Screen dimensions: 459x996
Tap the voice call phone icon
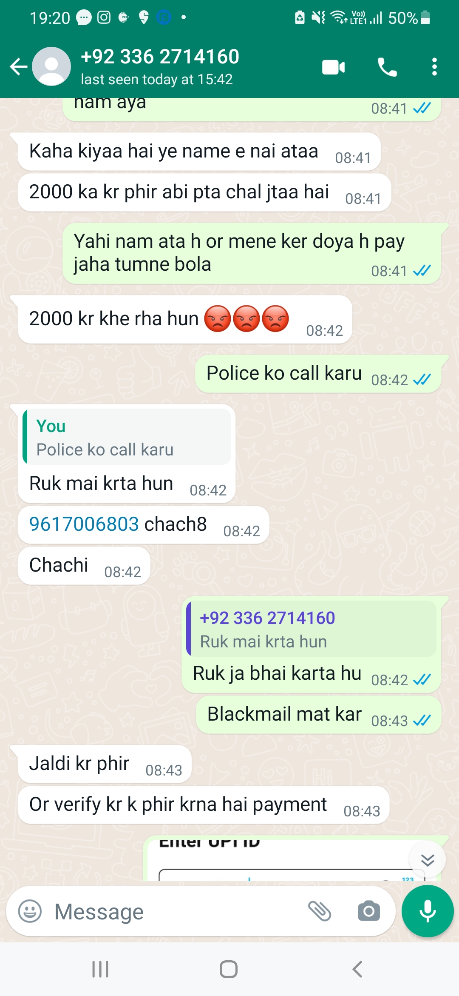(387, 67)
